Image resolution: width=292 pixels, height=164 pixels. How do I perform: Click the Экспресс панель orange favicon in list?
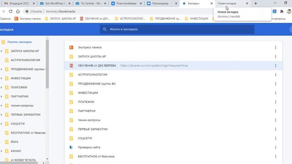click(x=71, y=47)
